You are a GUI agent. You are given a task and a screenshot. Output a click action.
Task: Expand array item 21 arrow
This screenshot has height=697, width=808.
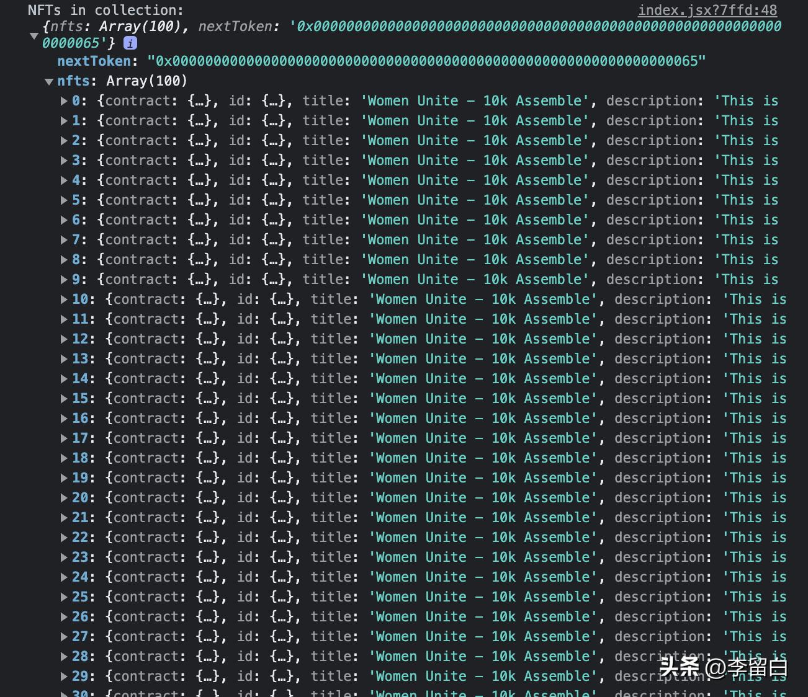pos(64,518)
